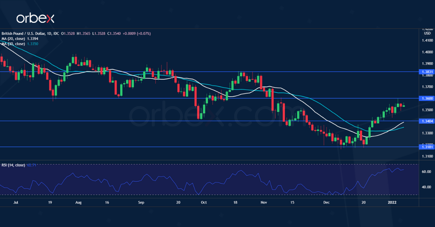This screenshot has width=435, height=227.
Task: Select the British Pound / U.S. Dollar symbol name
Action: 24,33
